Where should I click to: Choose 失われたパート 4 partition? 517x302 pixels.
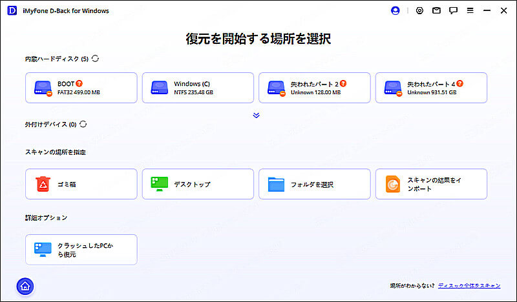(431, 88)
